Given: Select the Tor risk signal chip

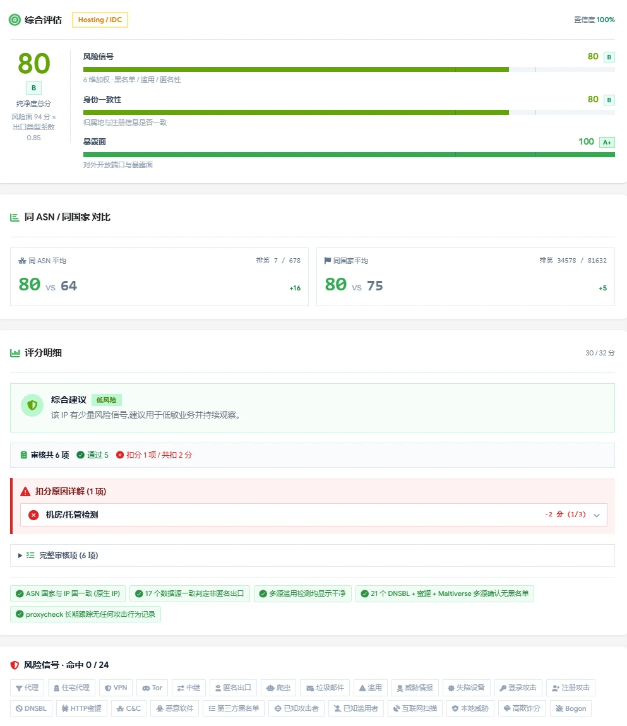Looking at the screenshot, I should point(152,688).
